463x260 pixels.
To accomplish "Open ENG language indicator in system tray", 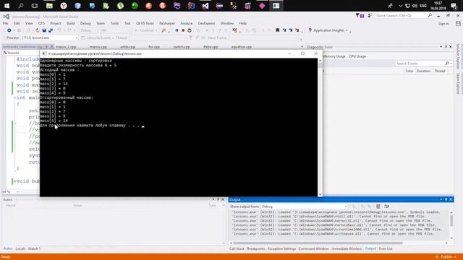I will 423,6.
